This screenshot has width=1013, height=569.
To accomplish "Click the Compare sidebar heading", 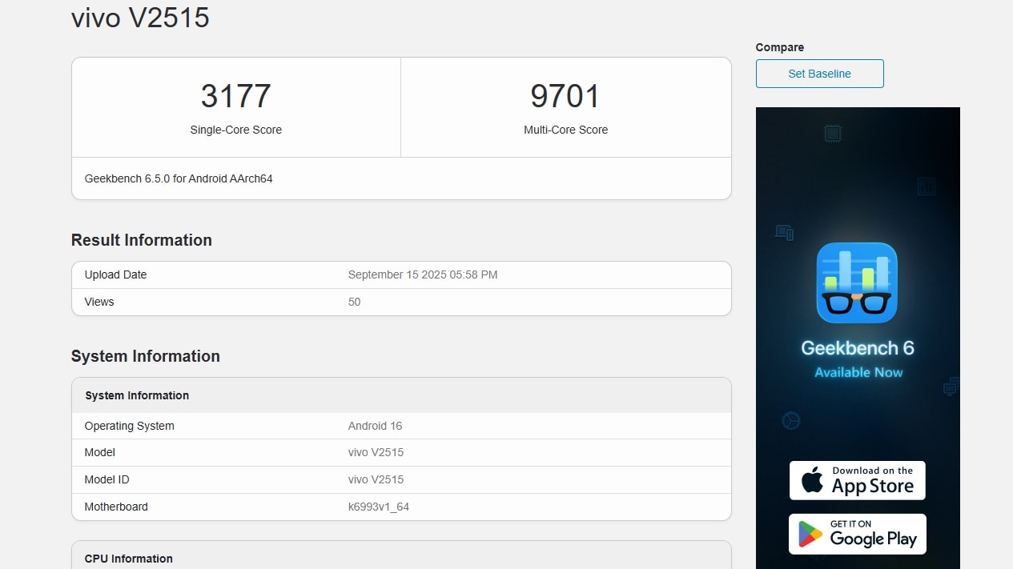I will (780, 47).
